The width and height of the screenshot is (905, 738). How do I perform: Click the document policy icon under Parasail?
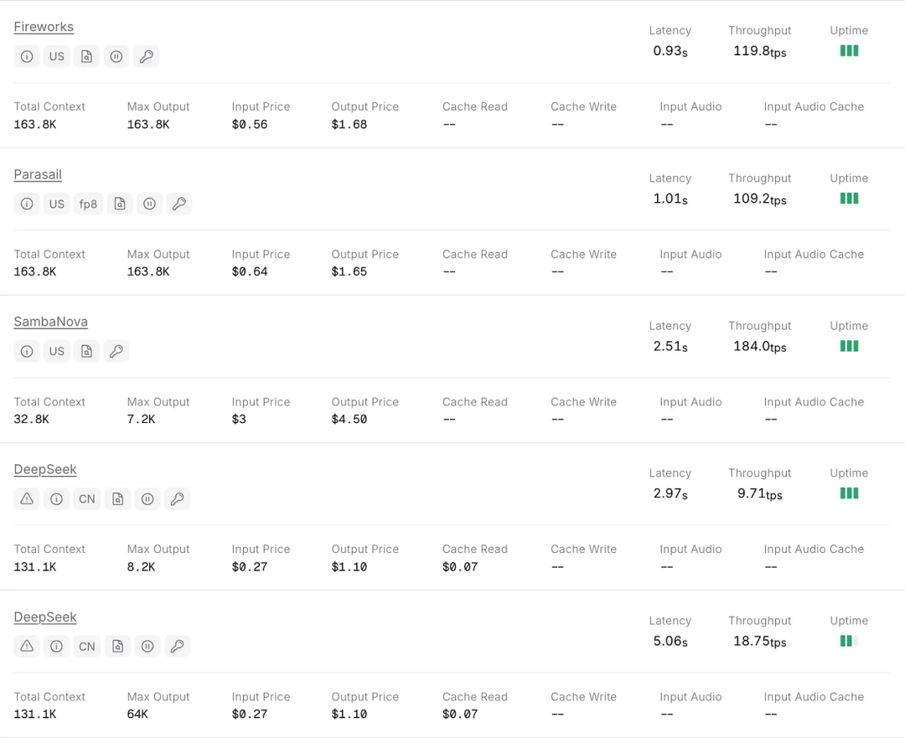[x=120, y=204]
